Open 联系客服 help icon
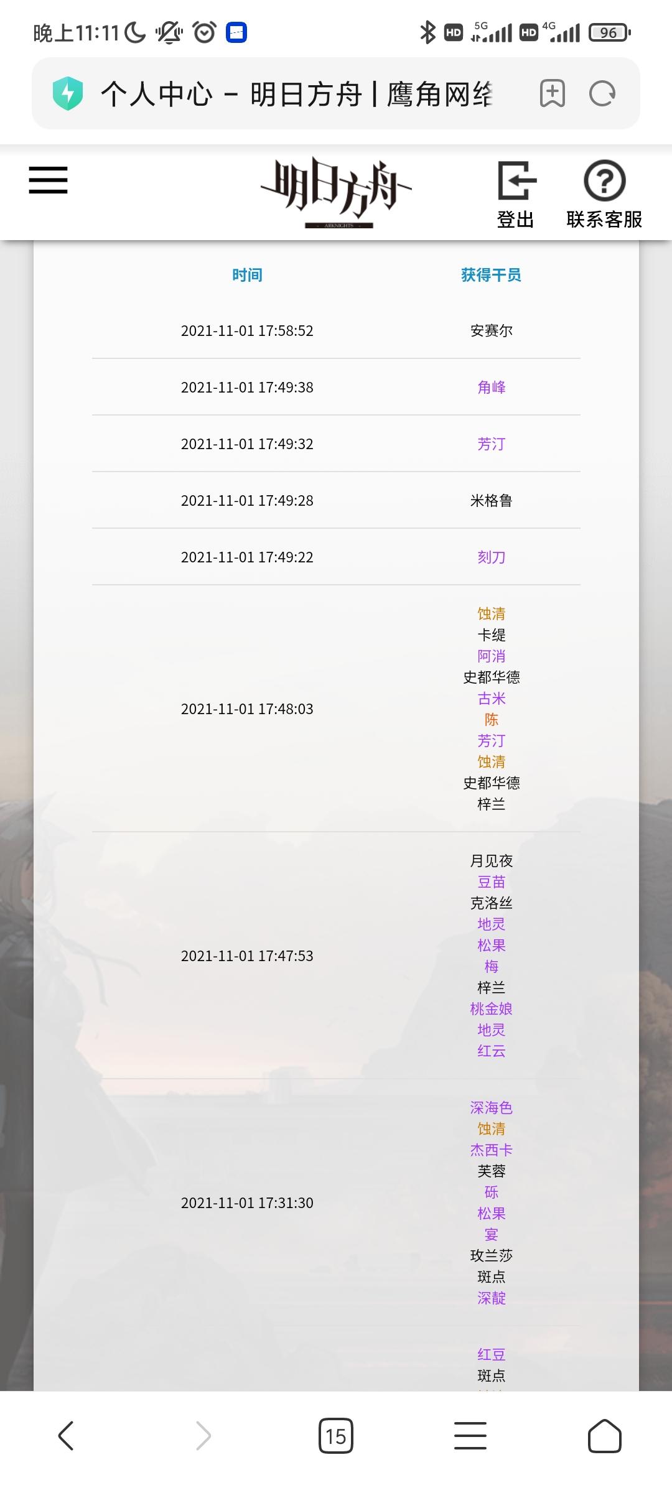 click(x=604, y=194)
